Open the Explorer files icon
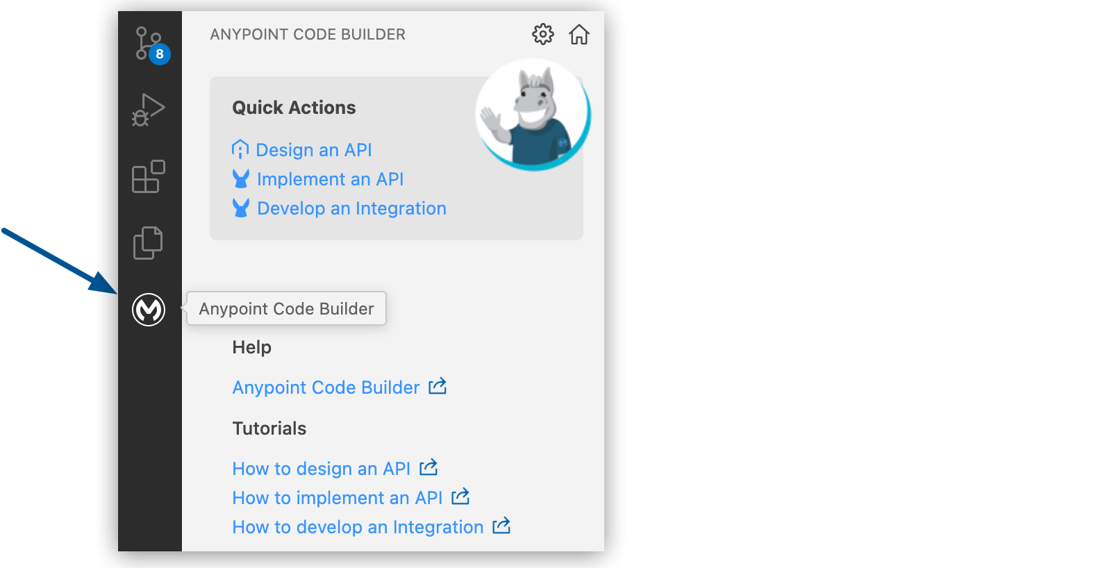Screen dimensions: 1114x568 pyautogui.click(x=148, y=243)
